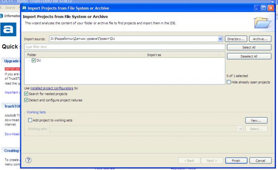
Task: Click the Select All button
Action: [x=249, y=47]
